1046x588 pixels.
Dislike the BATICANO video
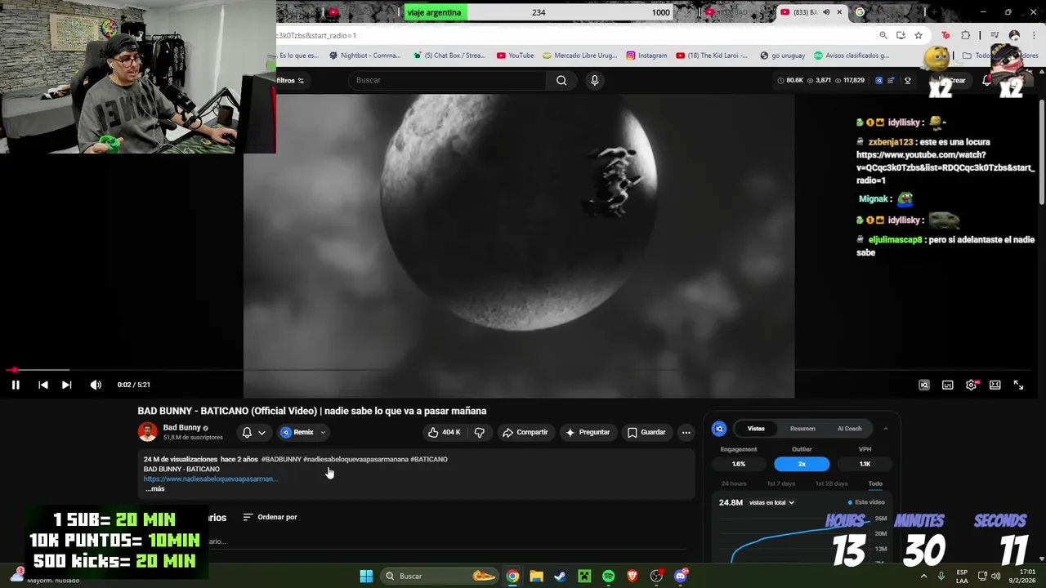[x=480, y=432]
